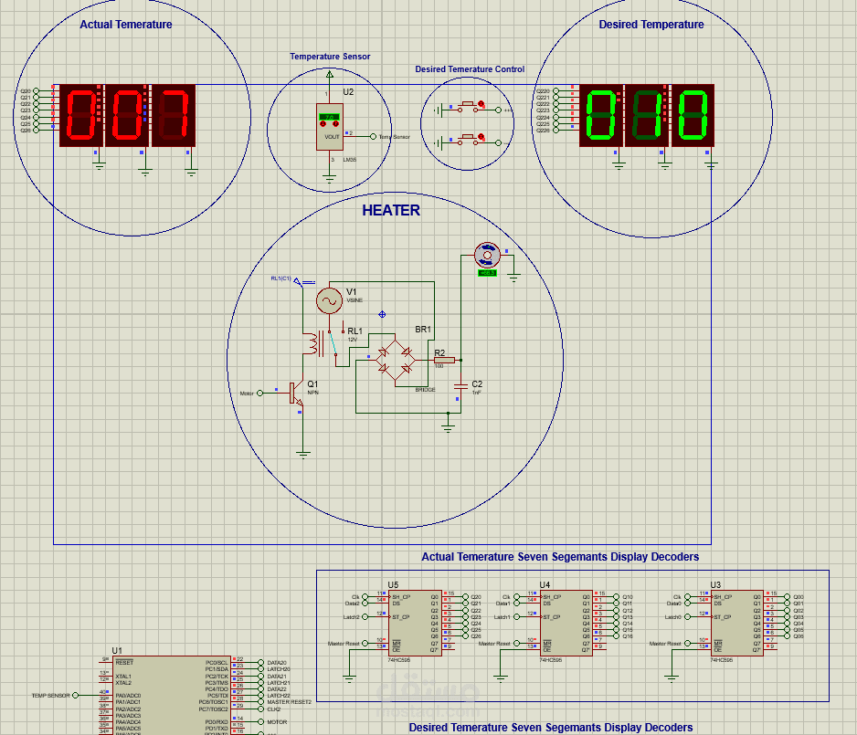857x735 pixels.
Task: Click the 'Desired Temperature' title label
Action: coord(651,25)
